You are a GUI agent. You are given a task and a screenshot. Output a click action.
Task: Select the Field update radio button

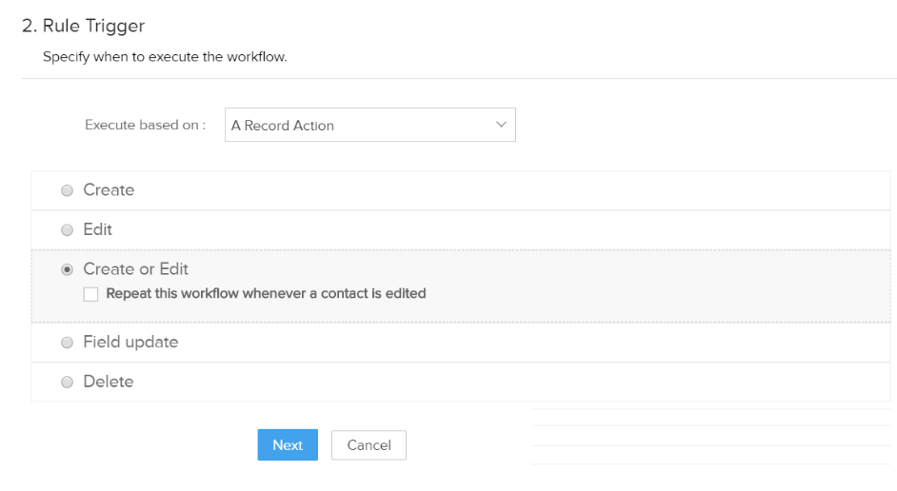coord(67,343)
